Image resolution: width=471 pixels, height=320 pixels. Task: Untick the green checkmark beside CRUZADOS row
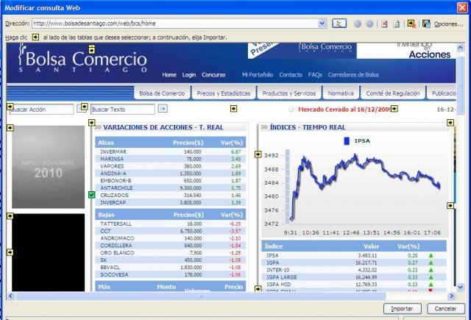pyautogui.click(x=91, y=195)
